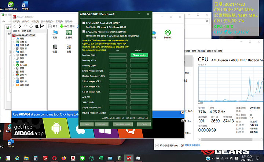Expand 顯示 tree node

[14, 52]
